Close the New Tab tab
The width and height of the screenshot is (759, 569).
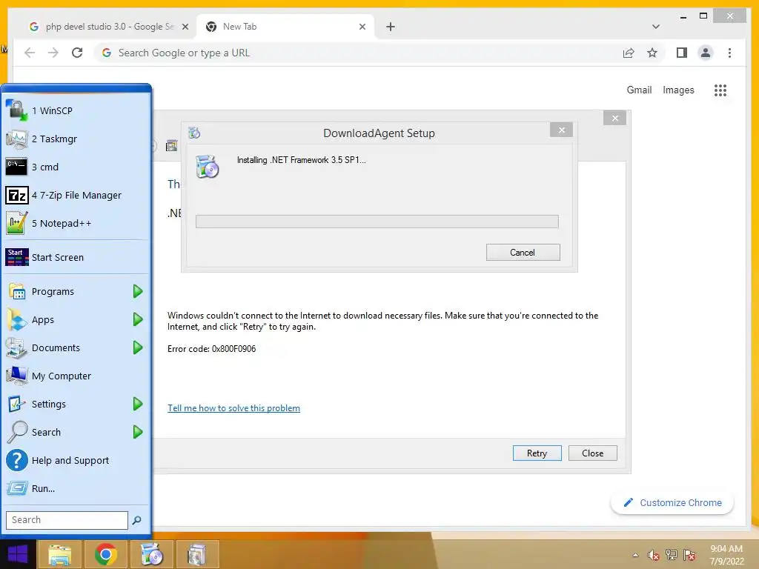tap(362, 27)
